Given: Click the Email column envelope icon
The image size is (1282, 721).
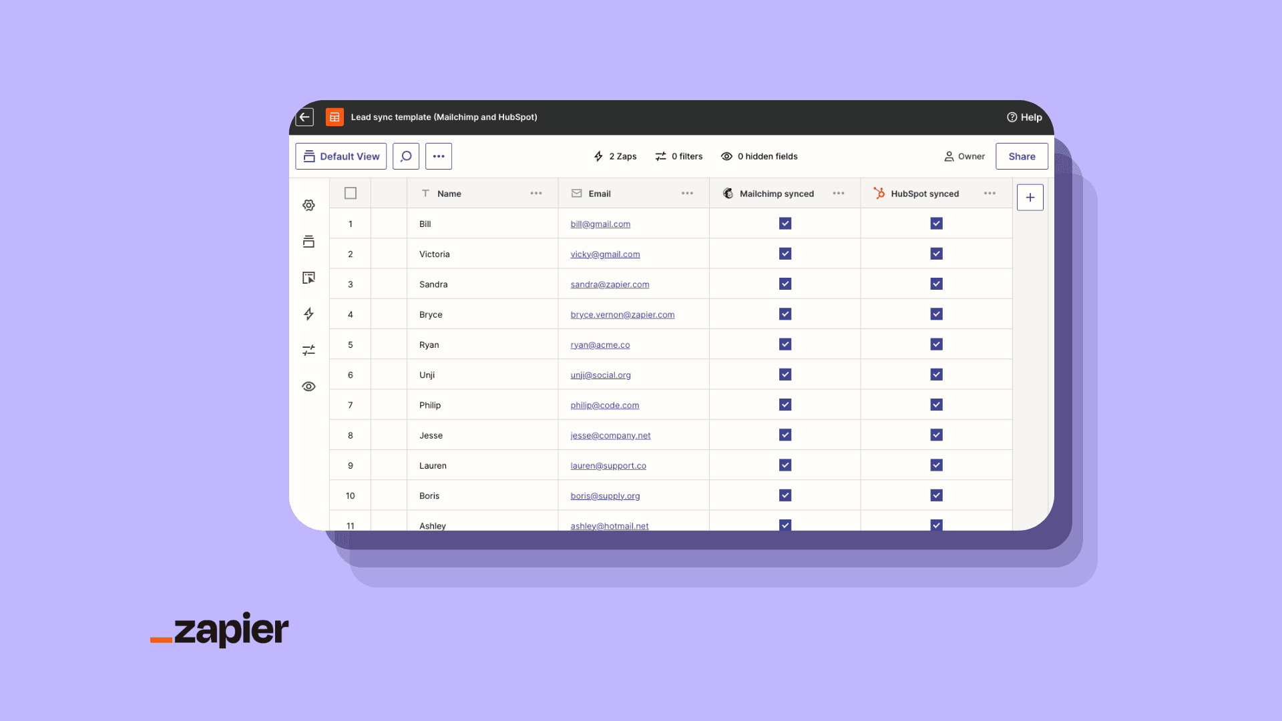Looking at the screenshot, I should click(576, 193).
